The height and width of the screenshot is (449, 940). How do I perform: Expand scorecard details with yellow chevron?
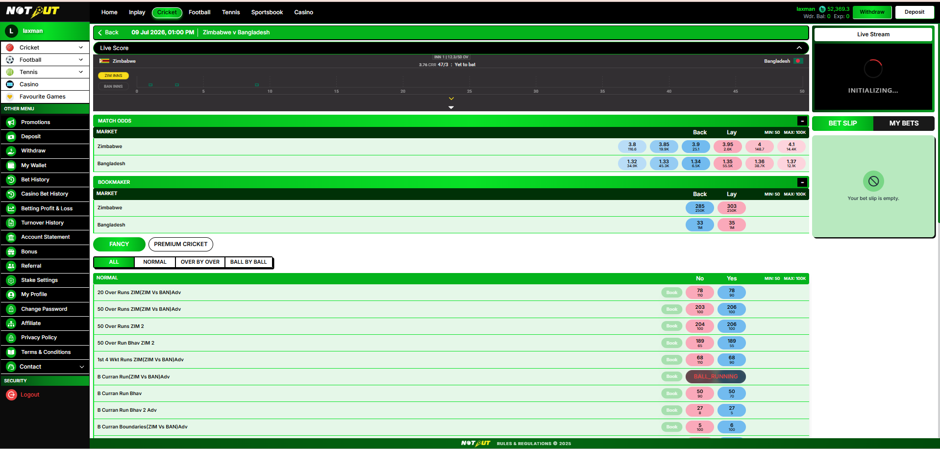click(x=451, y=99)
